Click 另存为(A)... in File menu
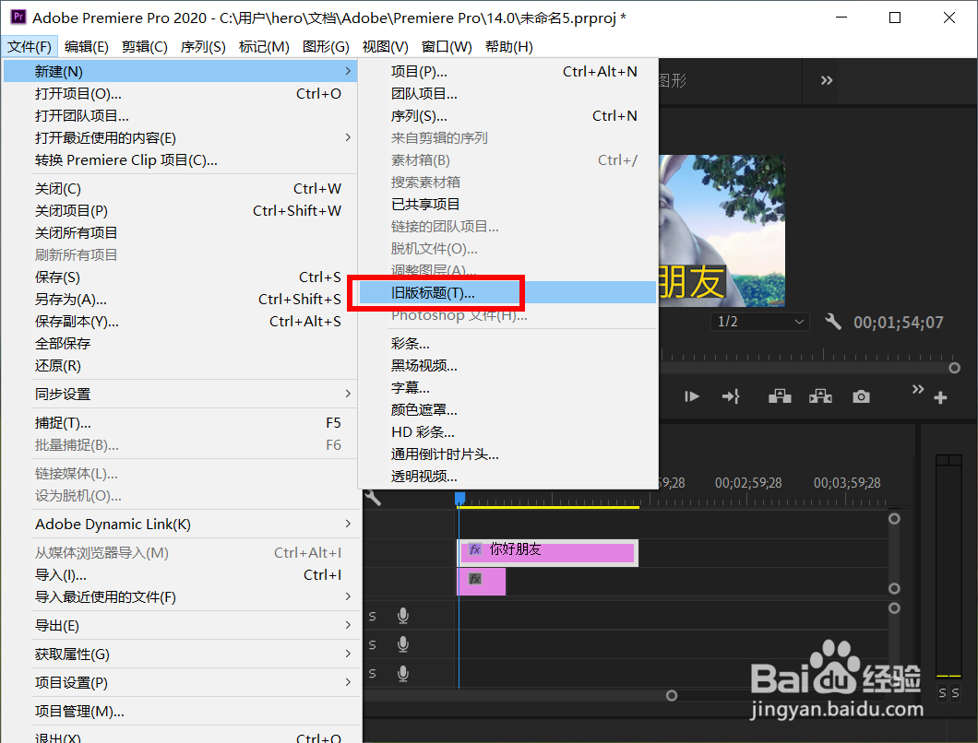978x743 pixels. click(x=181, y=300)
